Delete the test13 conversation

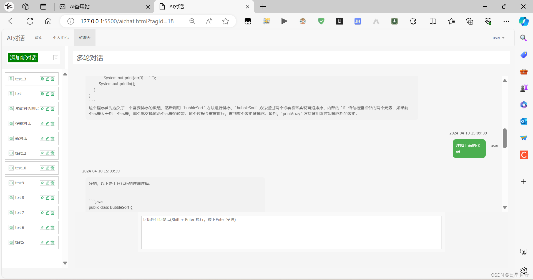point(52,79)
